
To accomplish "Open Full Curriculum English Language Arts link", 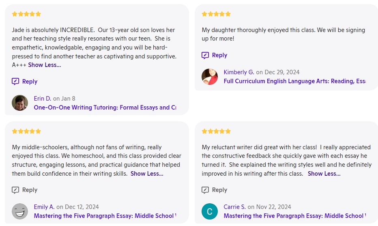I will pyautogui.click(x=294, y=81).
